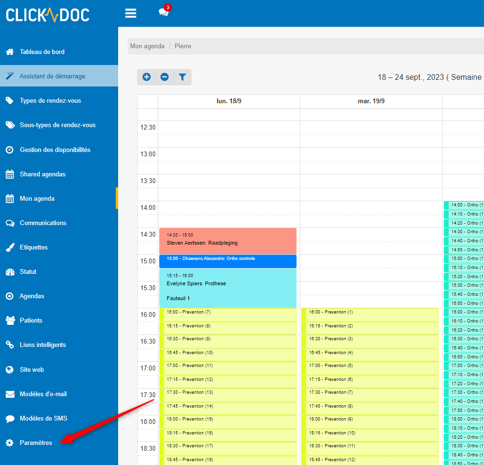The width and height of the screenshot is (484, 465).
Task: Click the Tableau de bord home icon
Action: coord(10,52)
